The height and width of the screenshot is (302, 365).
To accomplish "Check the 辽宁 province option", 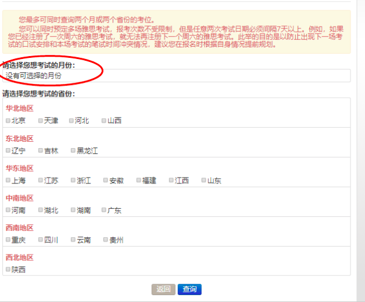I will tap(8, 150).
